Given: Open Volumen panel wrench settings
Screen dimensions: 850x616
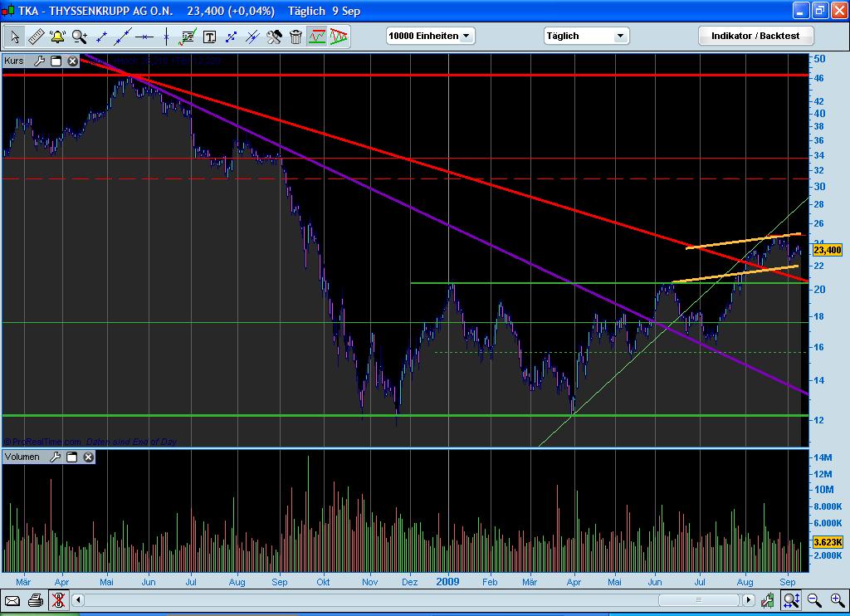Looking at the screenshot, I should point(55,457).
